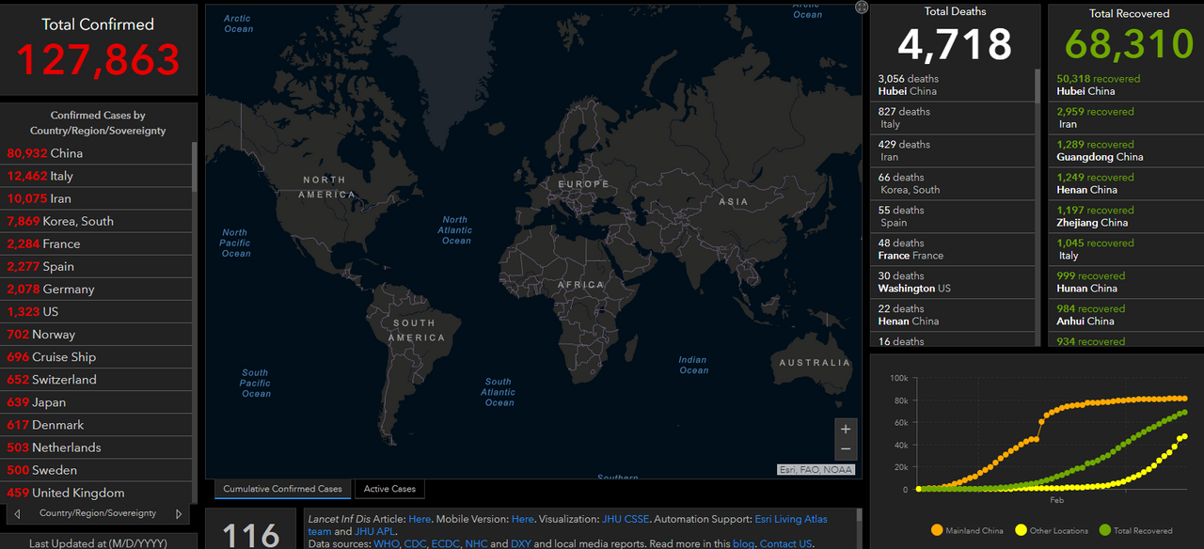Select Korea, South in confirmed cases list
Screen dimensions: 1204x549
point(96,221)
